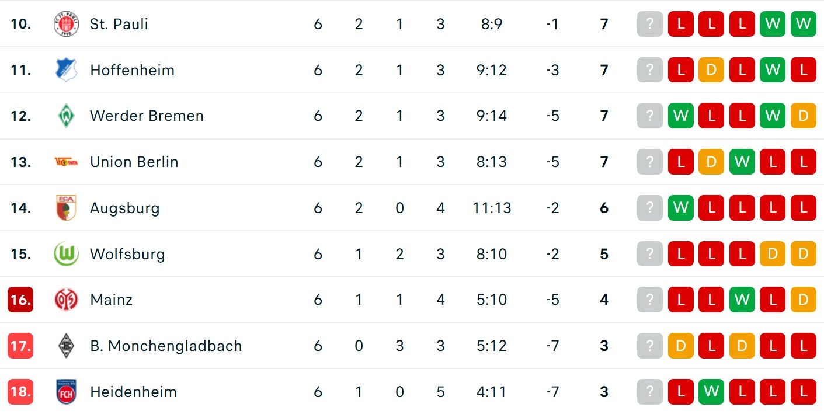
Task: Click the Werder Bremen diamond logo
Action: point(66,116)
